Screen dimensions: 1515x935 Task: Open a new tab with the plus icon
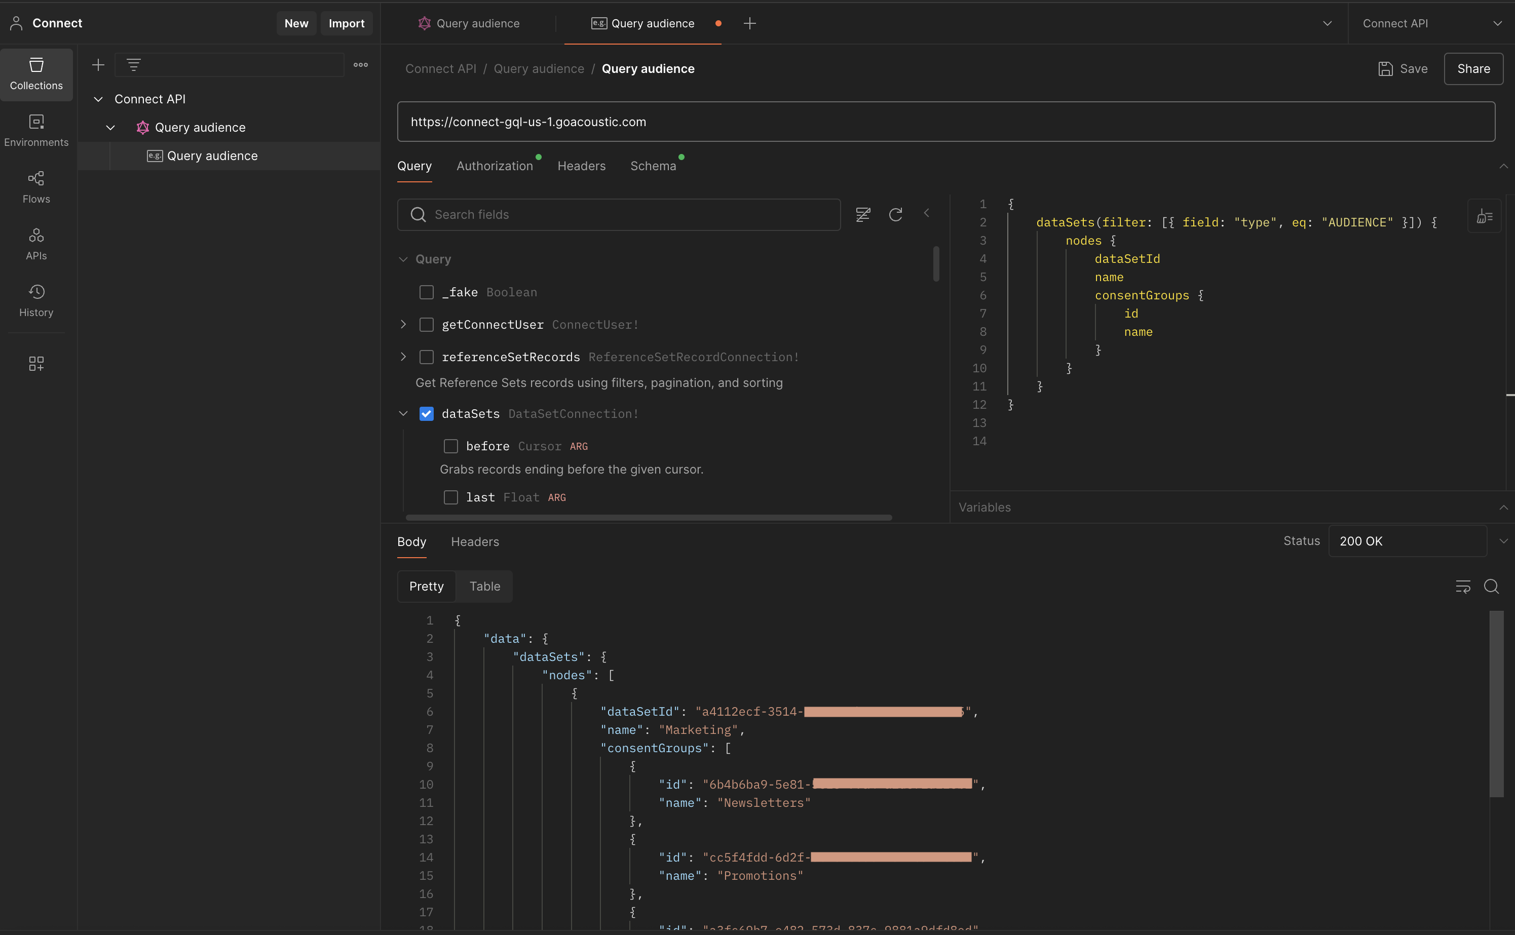point(750,23)
